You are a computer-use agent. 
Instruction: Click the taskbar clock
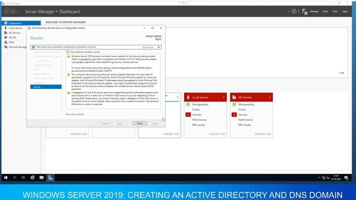336,178
